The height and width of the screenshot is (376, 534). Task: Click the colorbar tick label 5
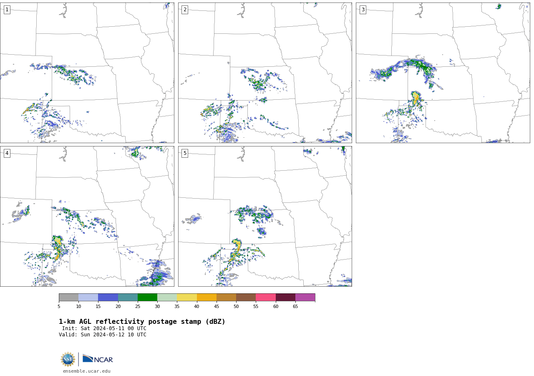click(59, 306)
